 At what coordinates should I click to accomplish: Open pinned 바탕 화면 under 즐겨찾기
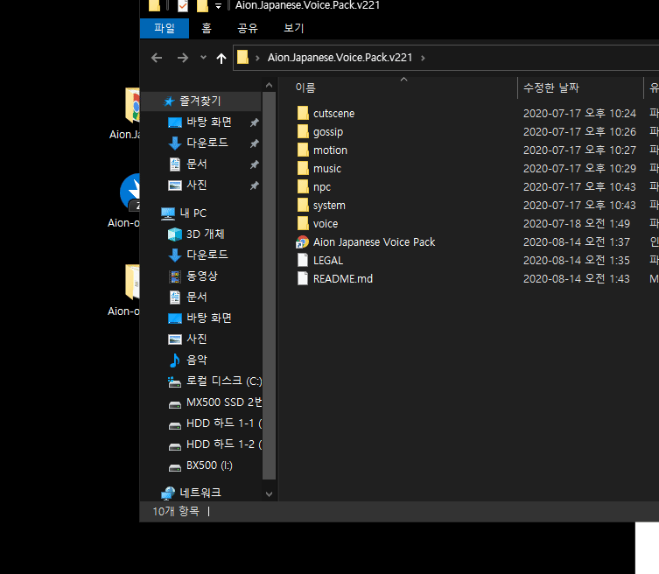[x=209, y=122]
